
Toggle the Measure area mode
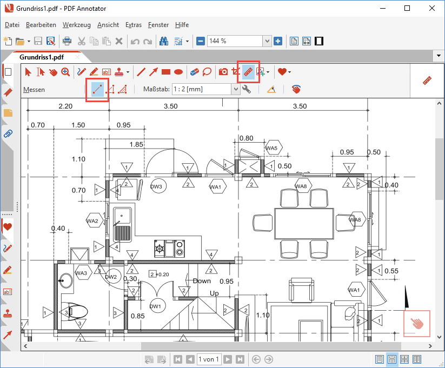tap(122, 90)
